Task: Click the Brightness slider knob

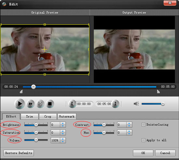Action: [x=36, y=125]
